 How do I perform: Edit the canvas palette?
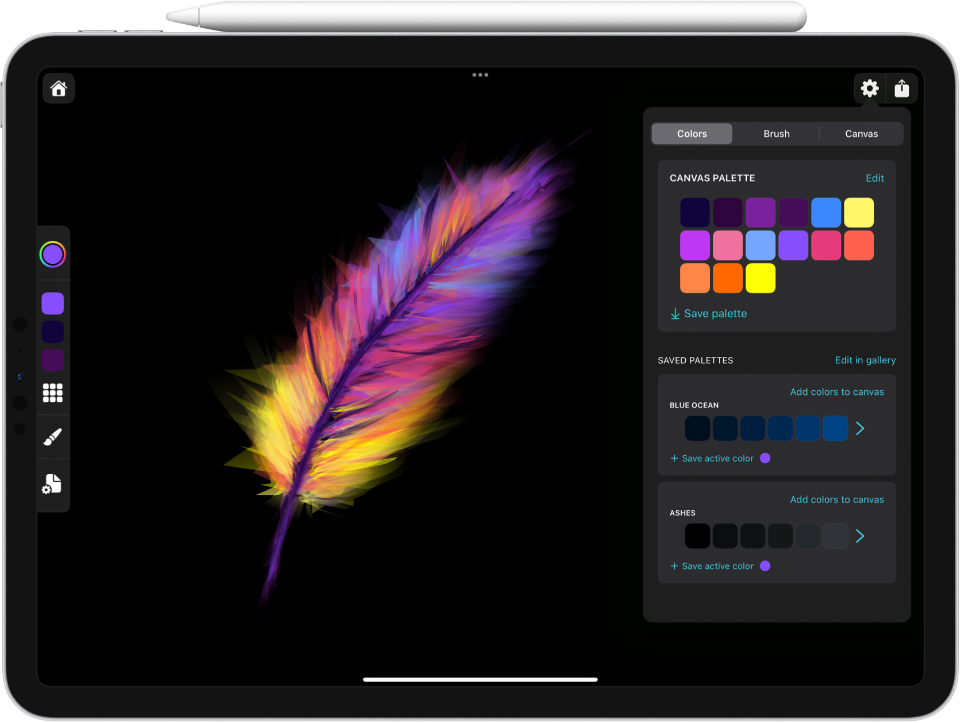(x=874, y=178)
